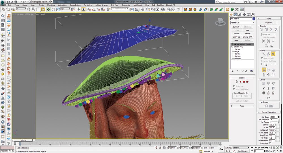Toggle the Ignore Back Hairs checkbox

click(262, 61)
